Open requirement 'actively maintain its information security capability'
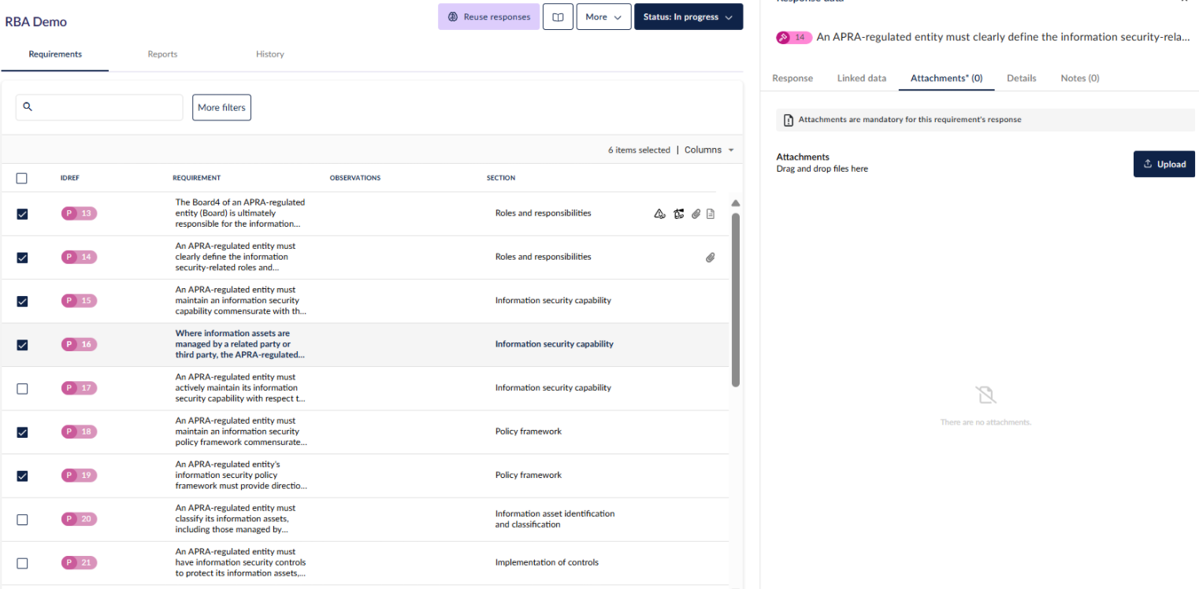The height and width of the screenshot is (589, 1199). coord(240,388)
